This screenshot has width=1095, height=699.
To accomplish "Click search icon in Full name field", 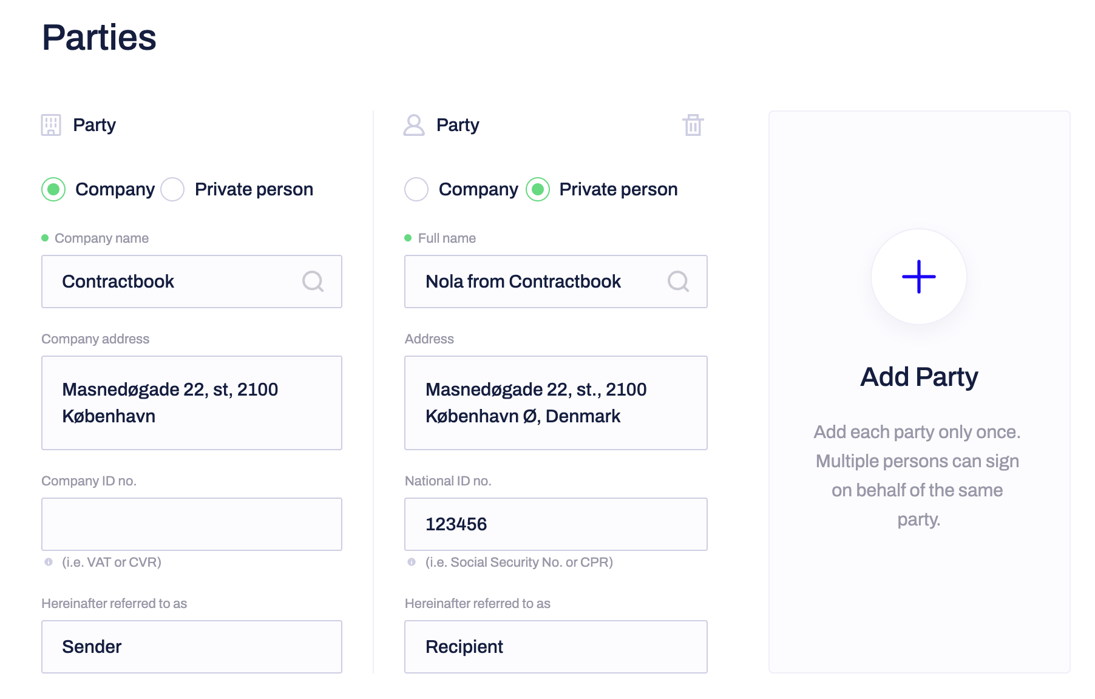I will (x=678, y=282).
